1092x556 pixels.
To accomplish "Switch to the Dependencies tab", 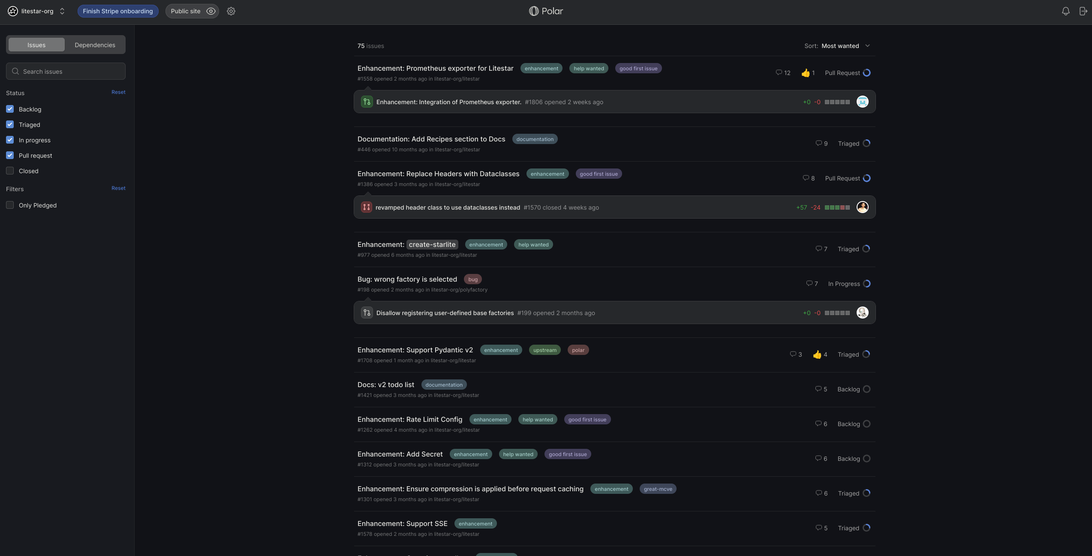I will tap(94, 45).
